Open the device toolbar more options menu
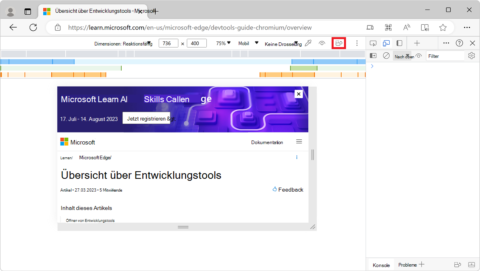 click(x=357, y=43)
